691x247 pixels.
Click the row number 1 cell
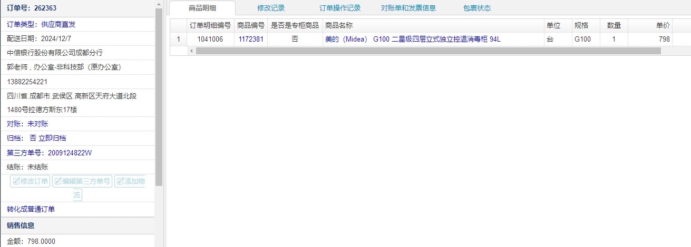pyautogui.click(x=178, y=39)
